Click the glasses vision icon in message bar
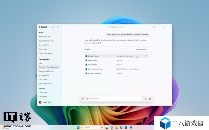This screenshot has width=209, height=130. coord(150,99)
